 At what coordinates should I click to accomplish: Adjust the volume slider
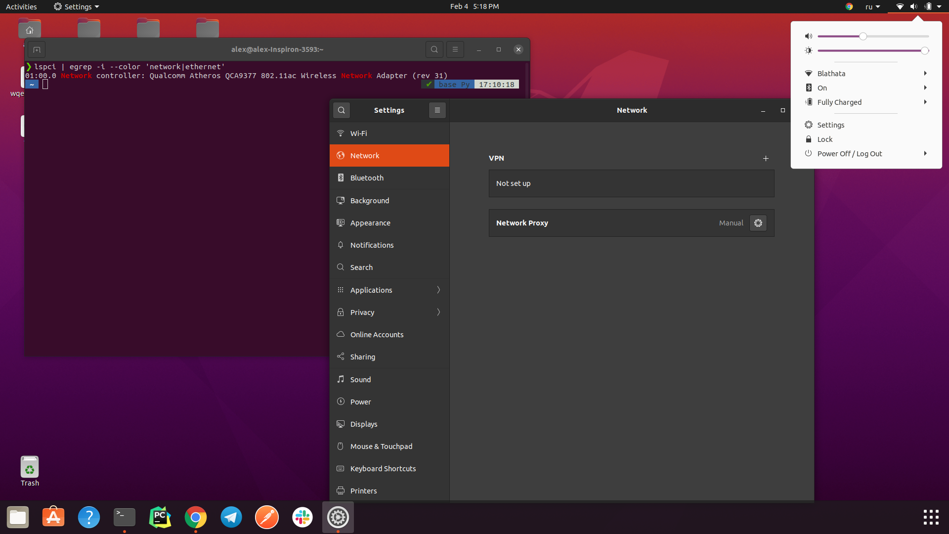click(x=873, y=36)
